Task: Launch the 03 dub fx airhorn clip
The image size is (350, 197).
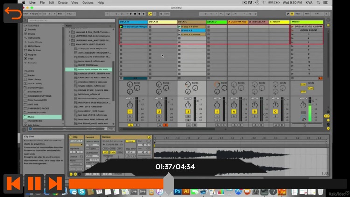Action: pyautogui.click(x=179, y=35)
